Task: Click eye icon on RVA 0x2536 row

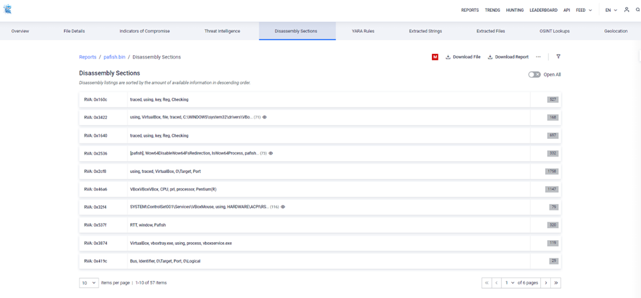Action: coord(271,153)
